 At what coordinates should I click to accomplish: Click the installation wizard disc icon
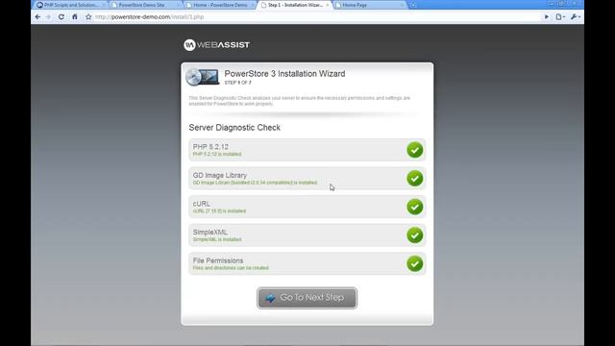point(202,77)
